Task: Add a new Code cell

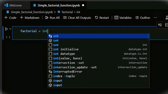Action: coord(10,17)
